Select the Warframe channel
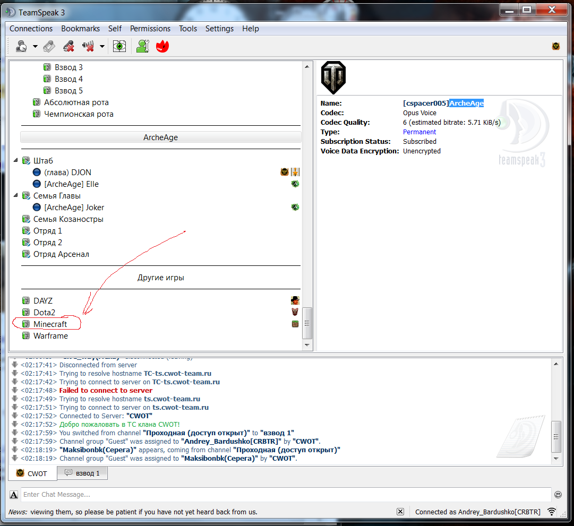The height and width of the screenshot is (526, 574). pos(50,336)
